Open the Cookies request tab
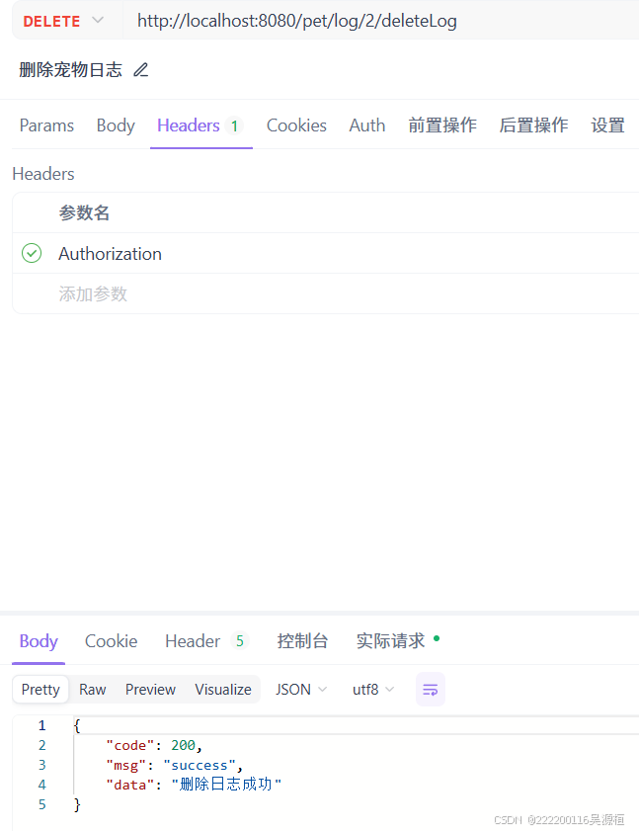The image size is (639, 831). click(296, 125)
